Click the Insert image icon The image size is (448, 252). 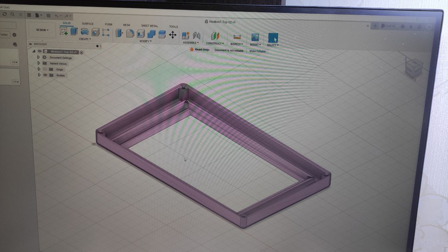[255, 37]
